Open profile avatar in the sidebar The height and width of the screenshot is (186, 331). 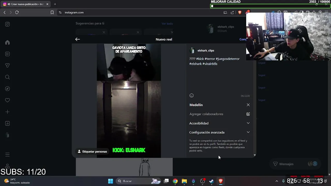7,135
